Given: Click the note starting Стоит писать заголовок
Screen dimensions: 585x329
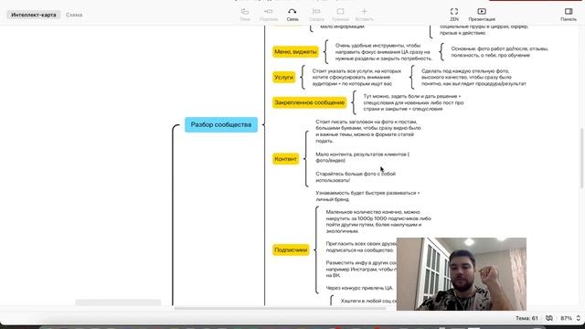Looking at the screenshot, I should coord(367,132).
